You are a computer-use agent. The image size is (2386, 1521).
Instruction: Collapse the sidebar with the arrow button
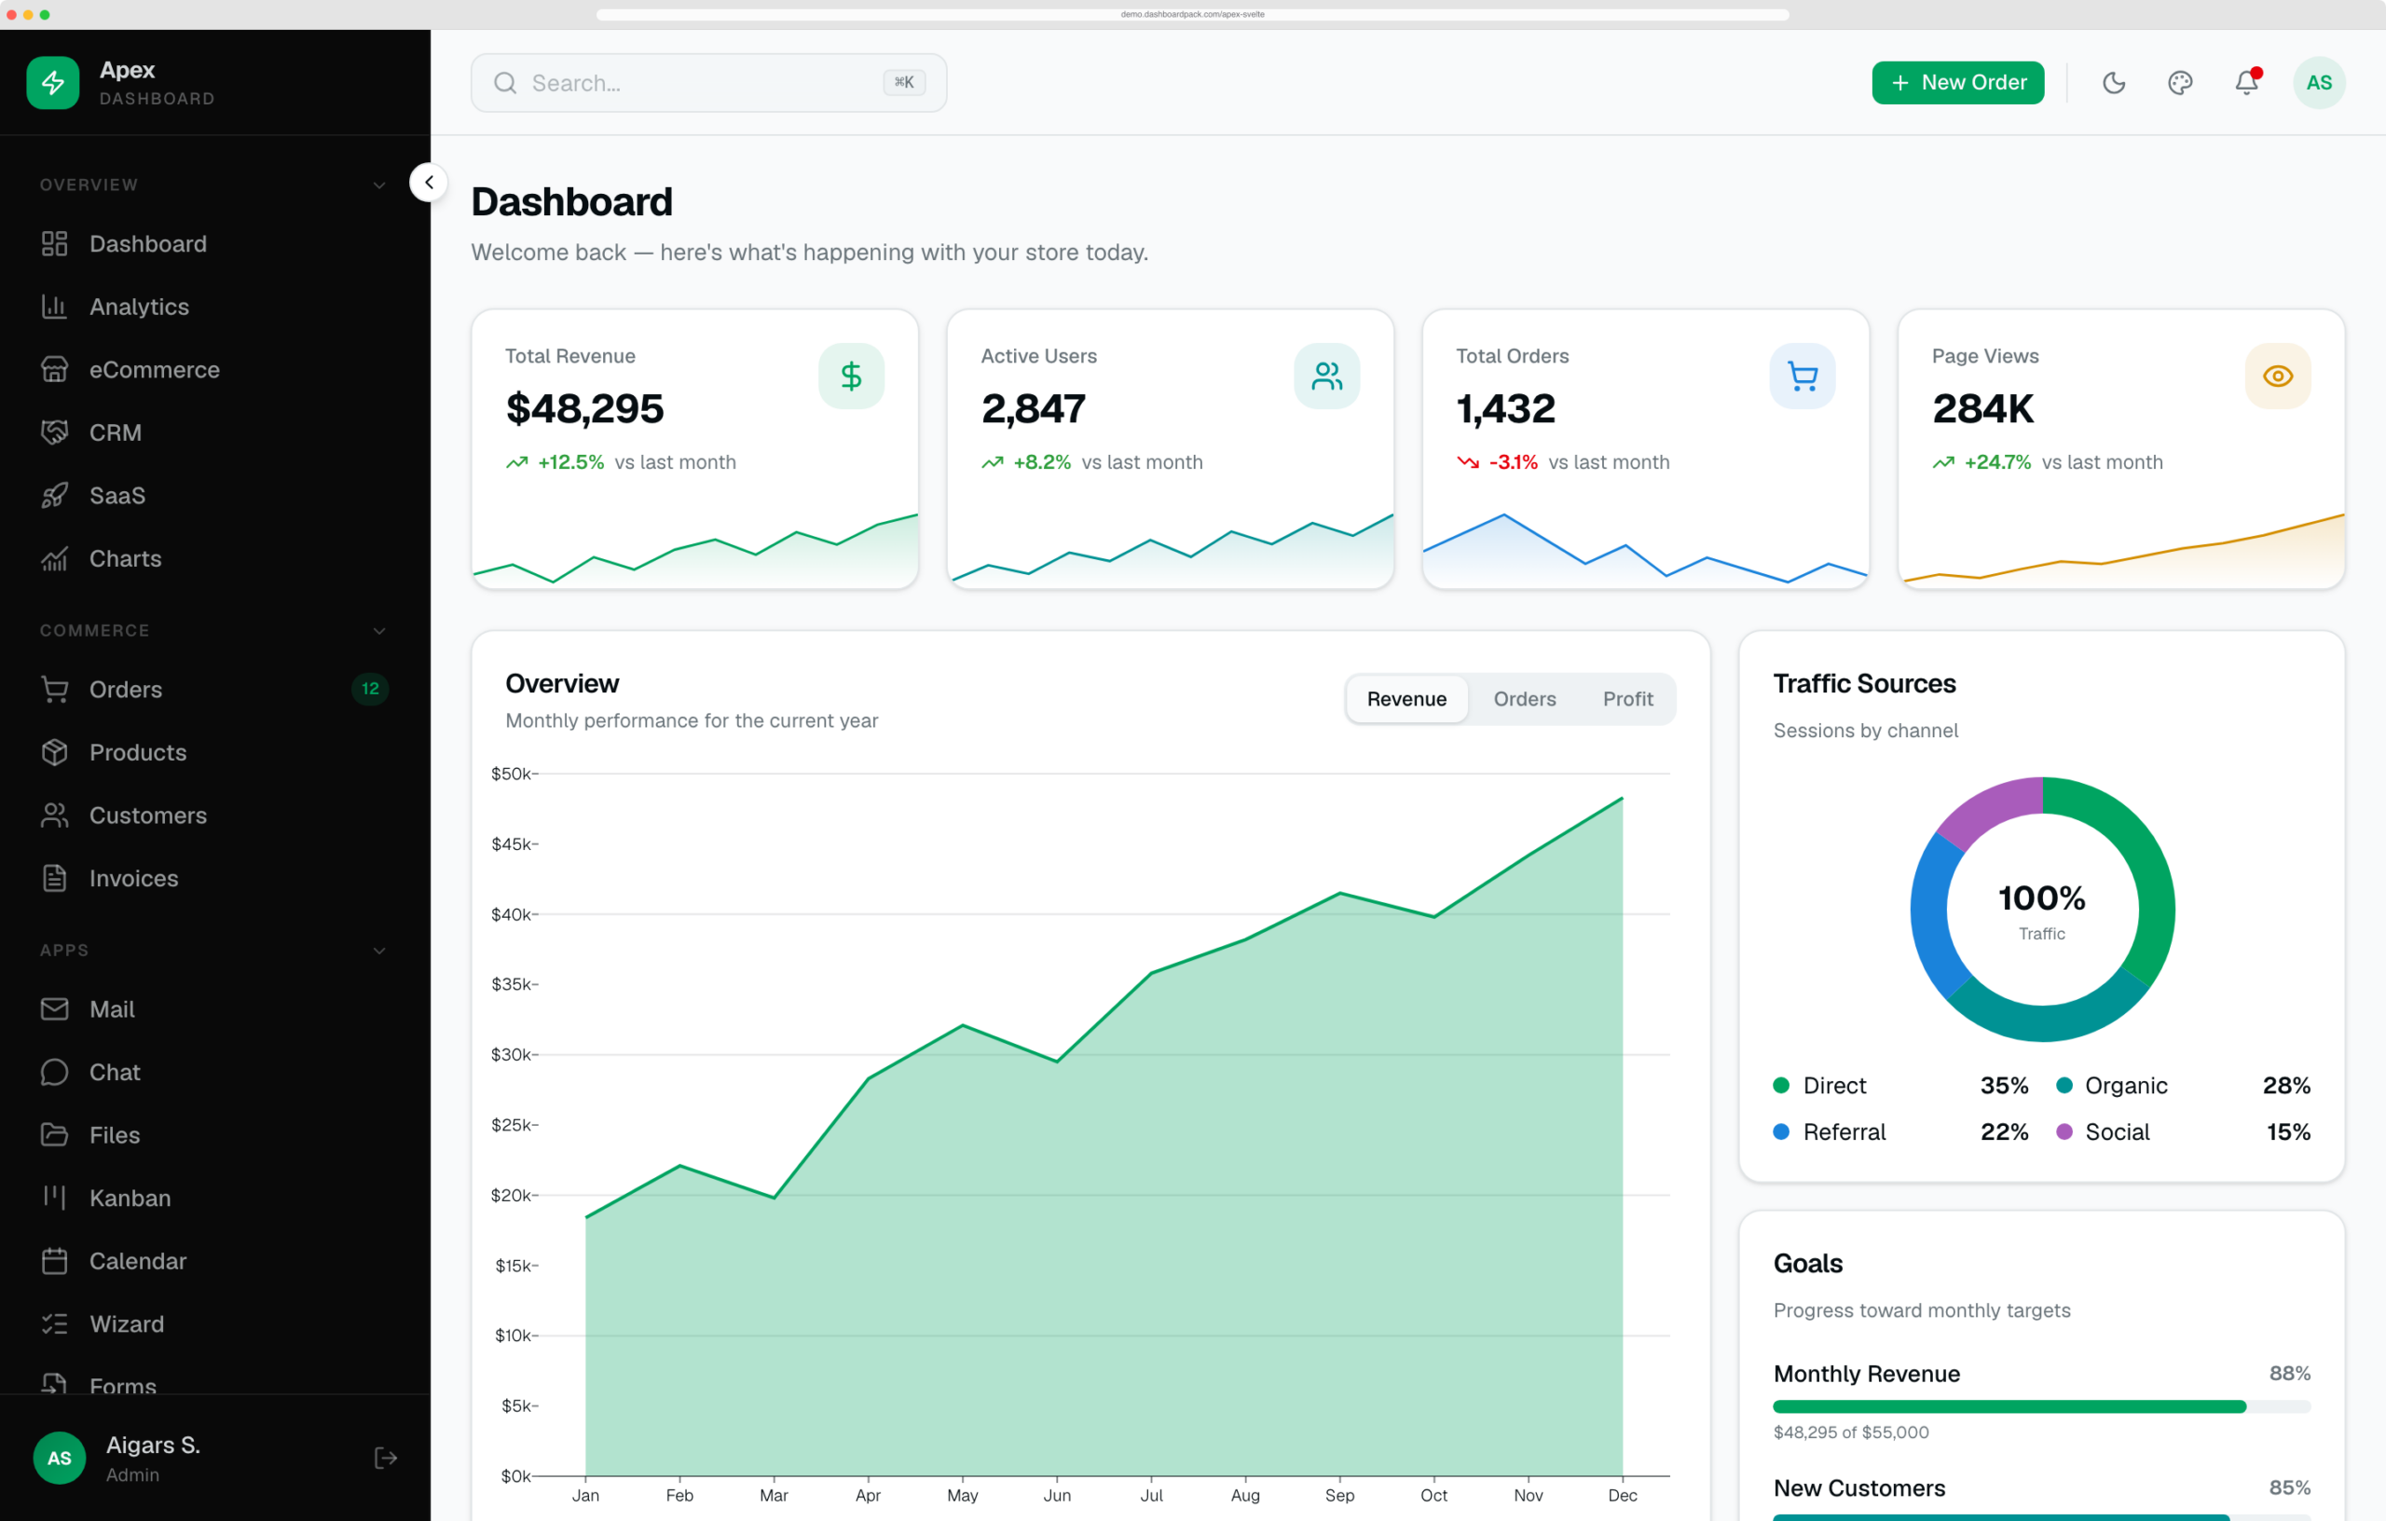click(x=429, y=183)
